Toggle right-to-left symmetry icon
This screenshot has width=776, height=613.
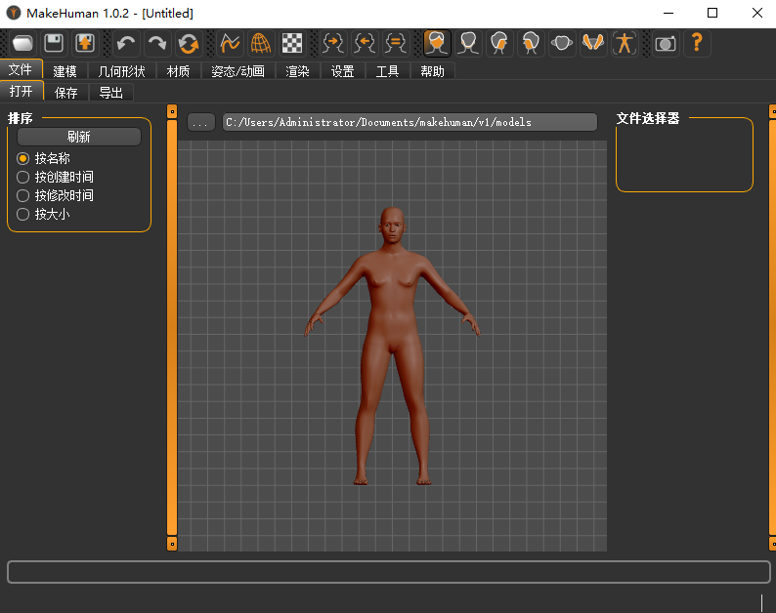point(333,44)
